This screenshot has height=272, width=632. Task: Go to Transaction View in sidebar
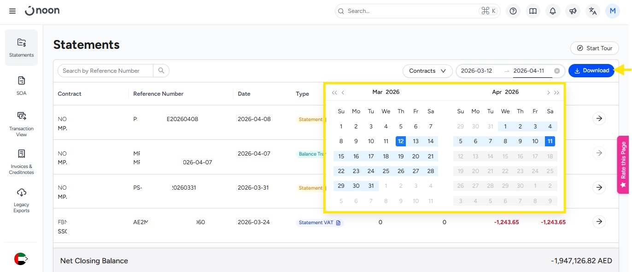coord(21,124)
